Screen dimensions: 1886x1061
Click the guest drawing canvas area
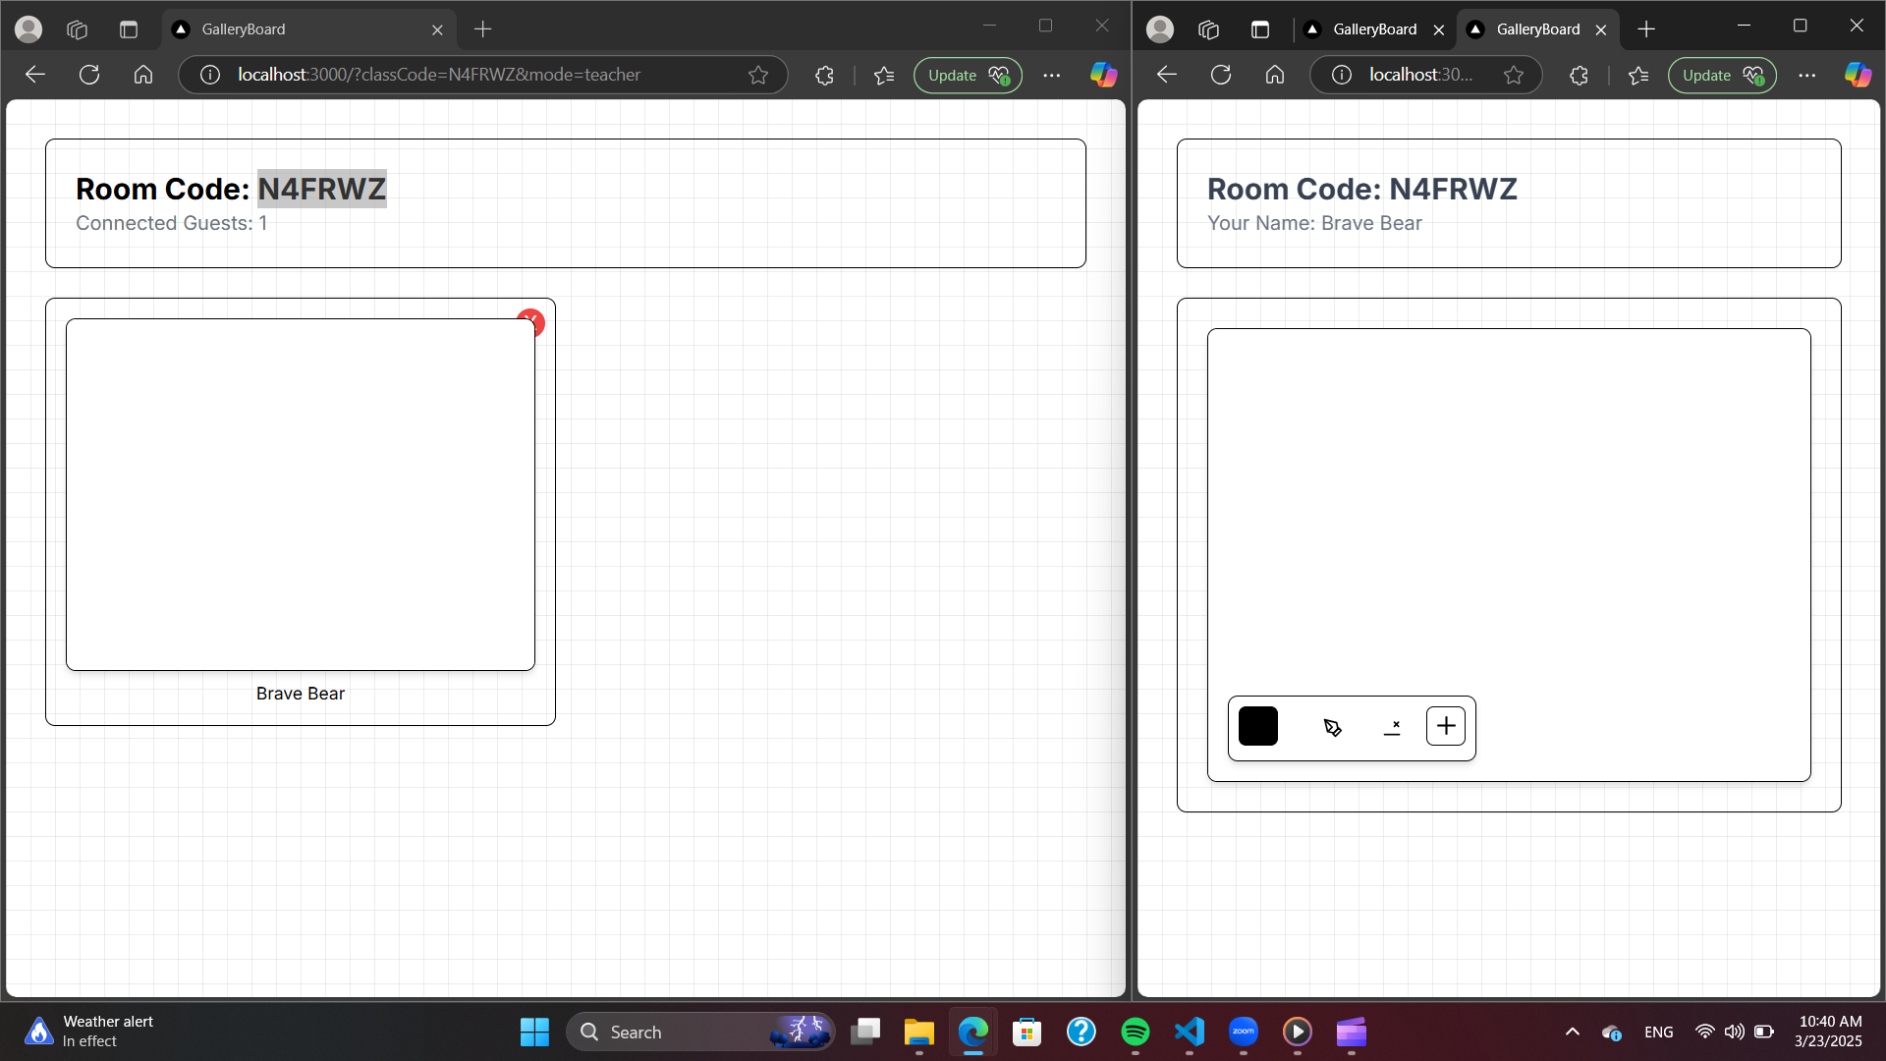pos(1508,511)
